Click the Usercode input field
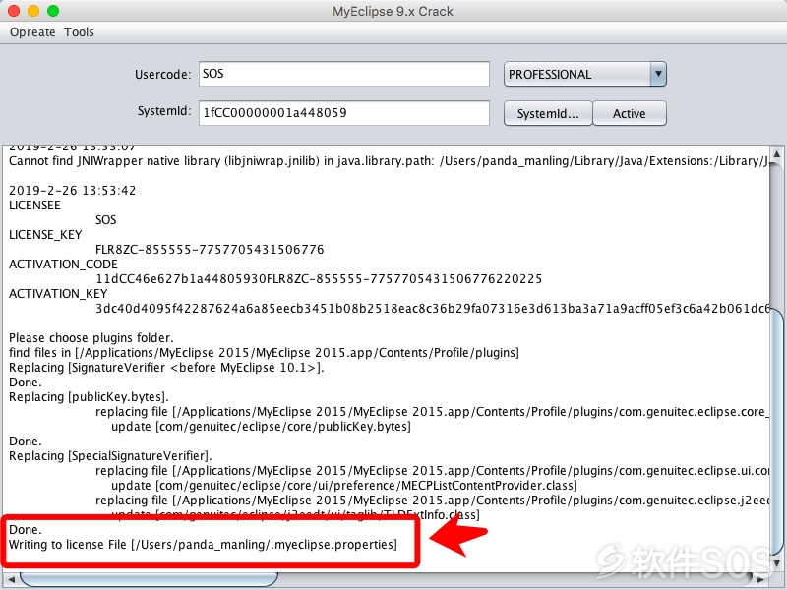 [x=343, y=74]
